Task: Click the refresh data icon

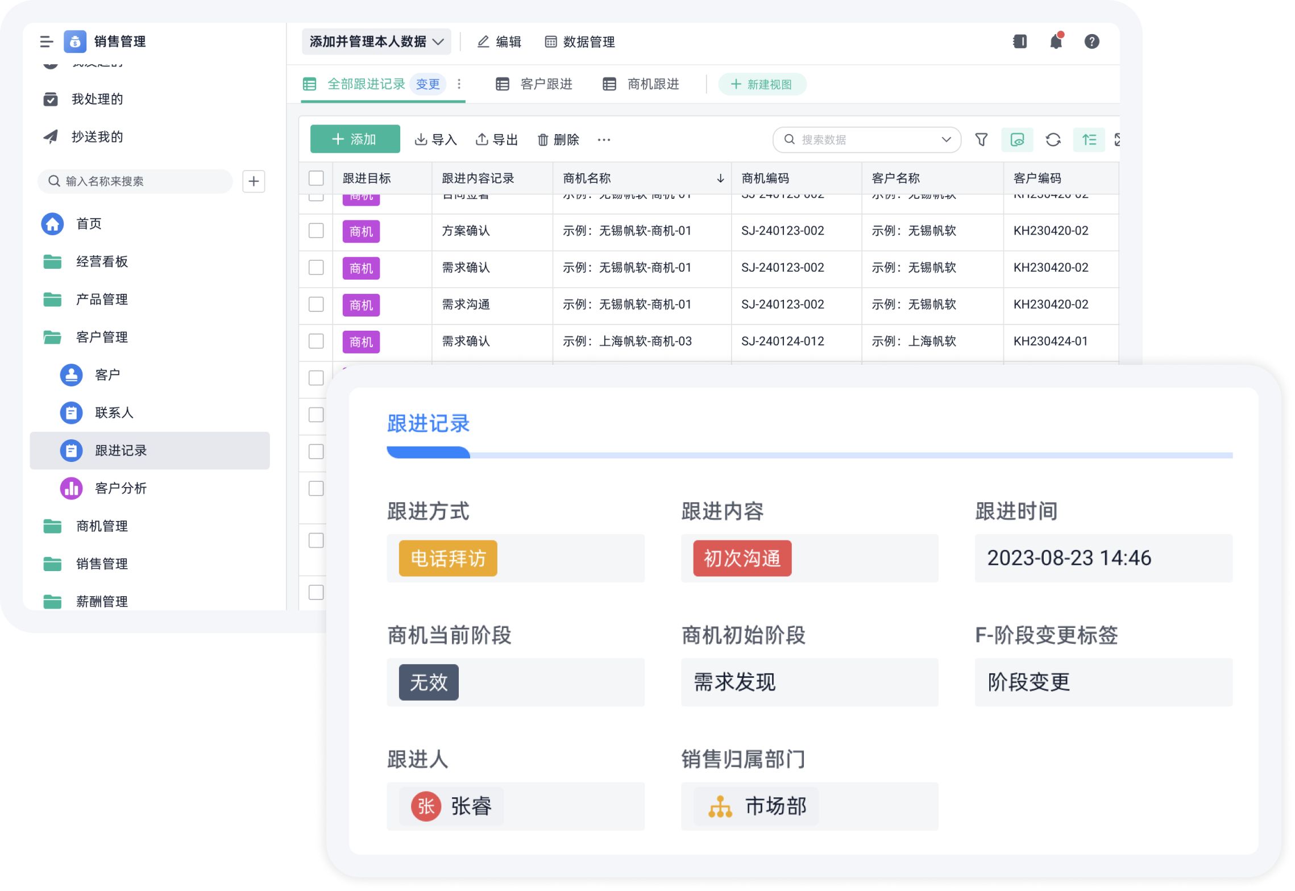Action: pos(1052,140)
